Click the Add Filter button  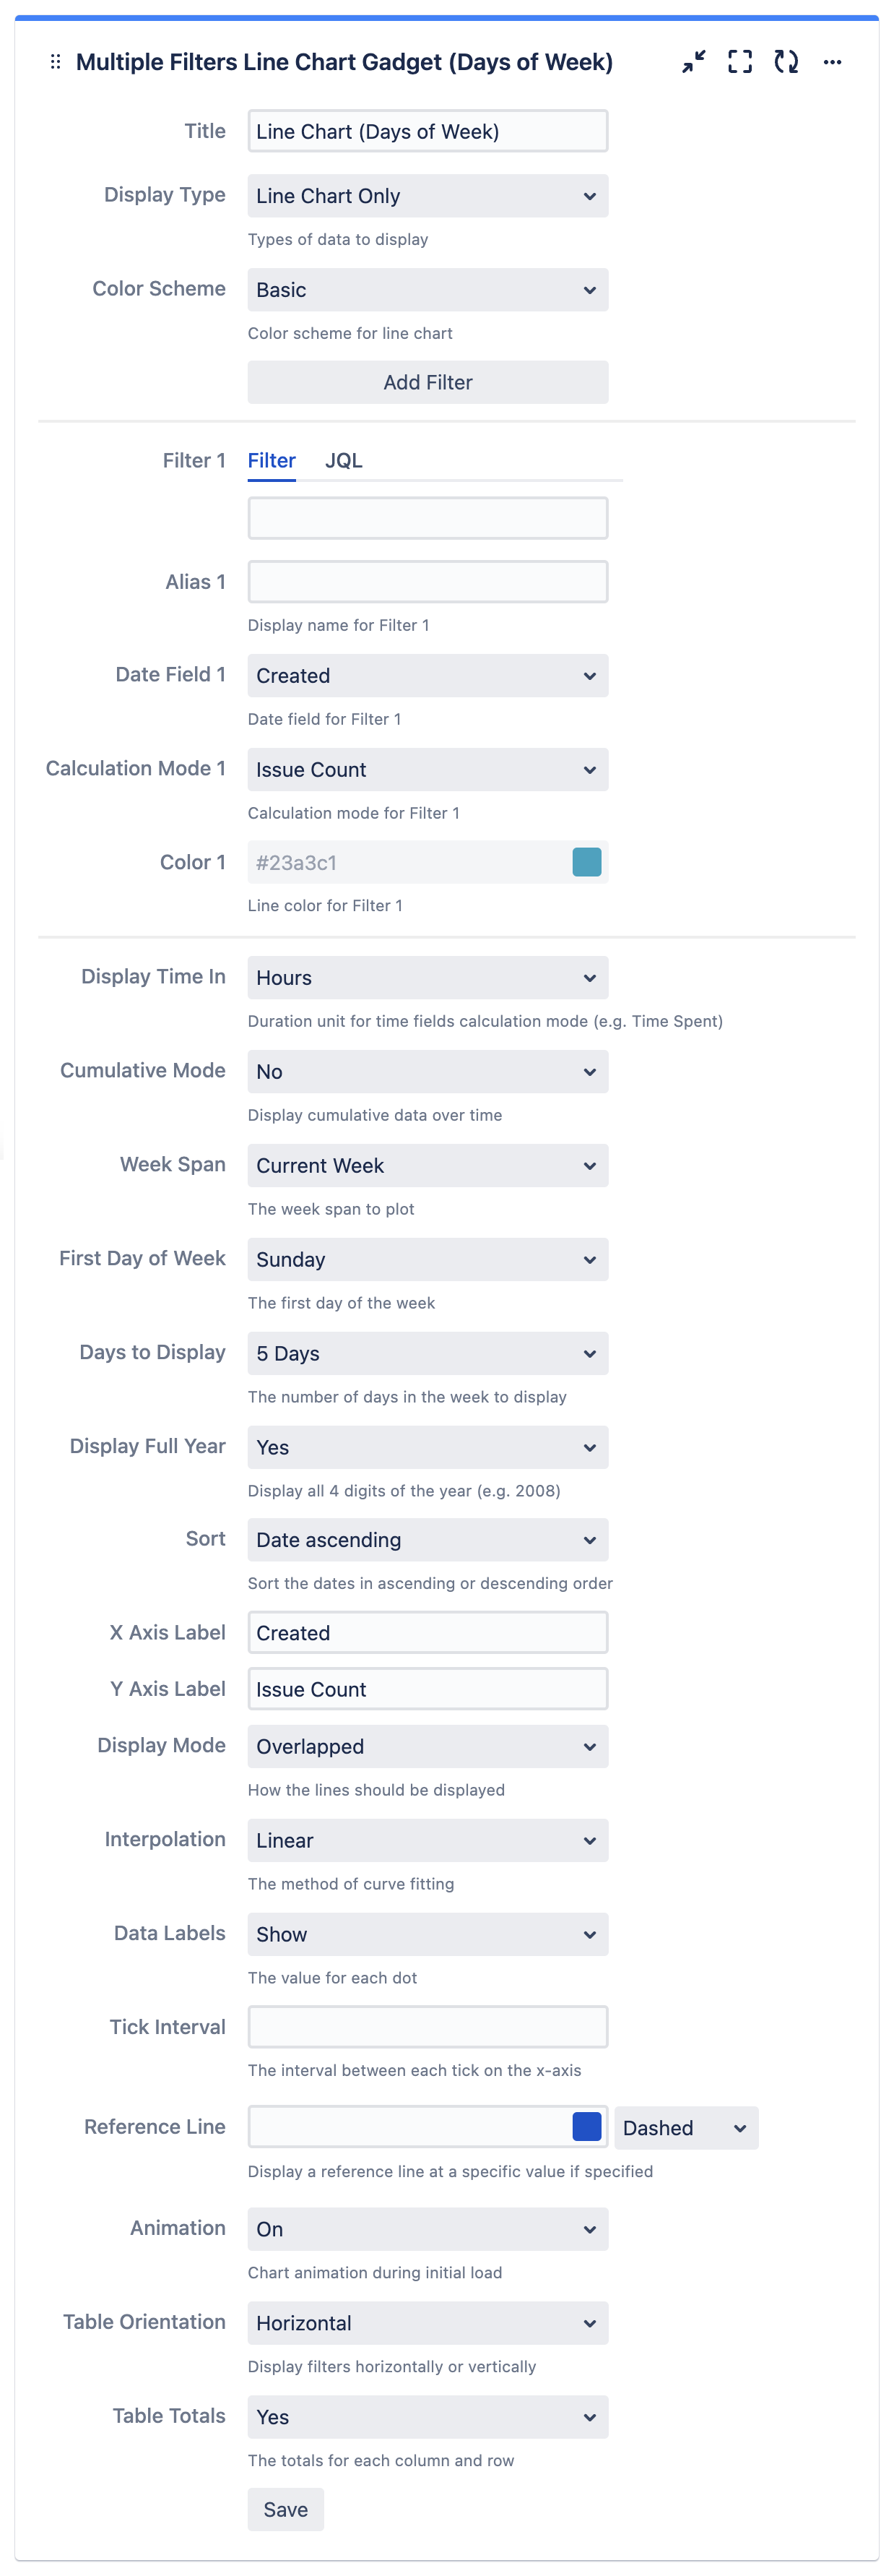click(428, 383)
